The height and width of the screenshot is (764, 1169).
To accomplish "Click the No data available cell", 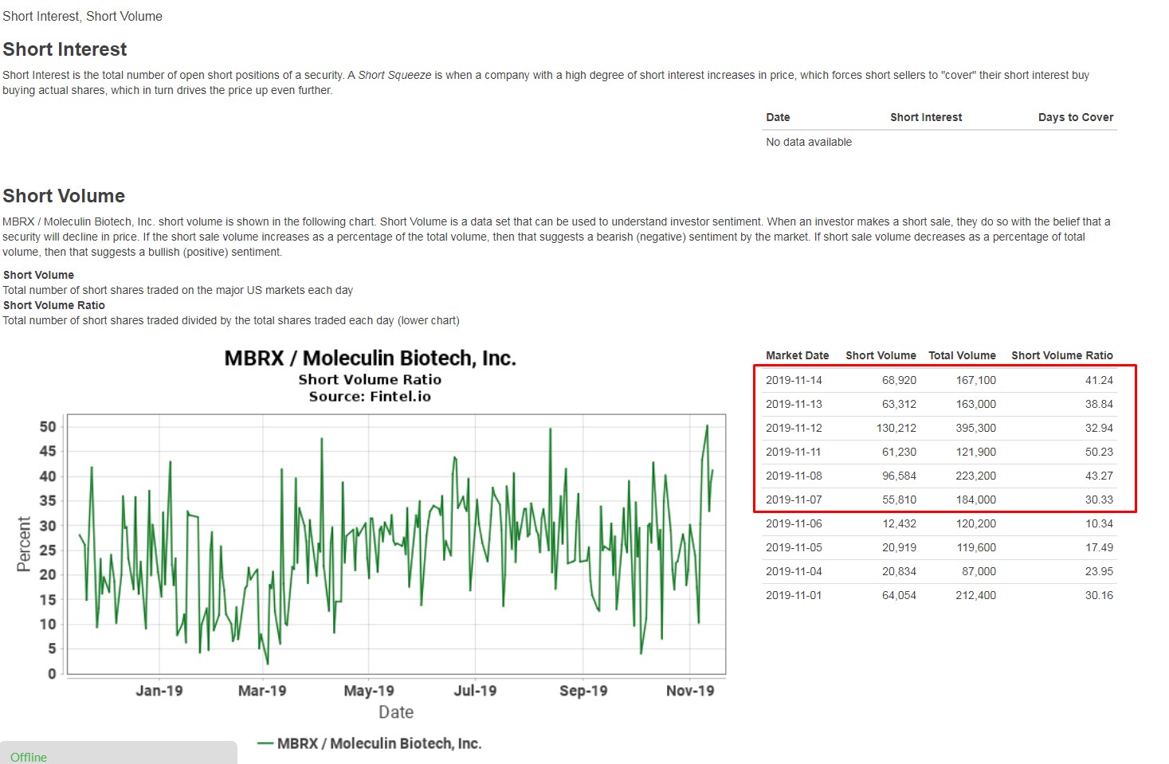I will click(809, 142).
